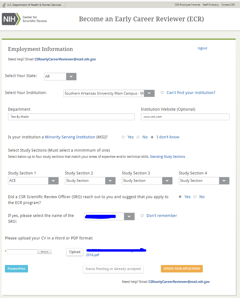Expand the SRO name dropdown
The width and height of the screenshot is (240, 298).
click(129, 216)
